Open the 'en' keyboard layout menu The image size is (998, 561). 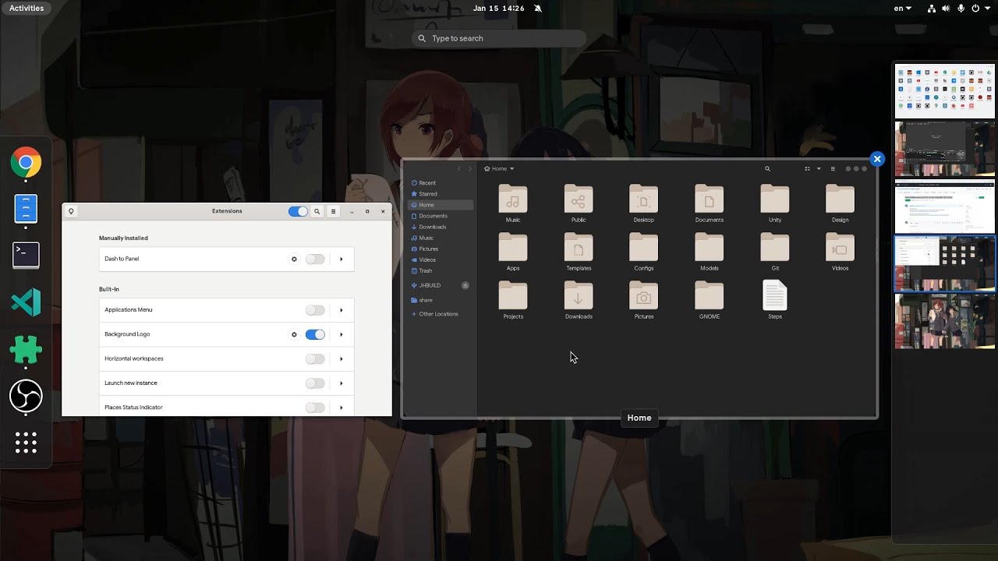click(x=903, y=8)
